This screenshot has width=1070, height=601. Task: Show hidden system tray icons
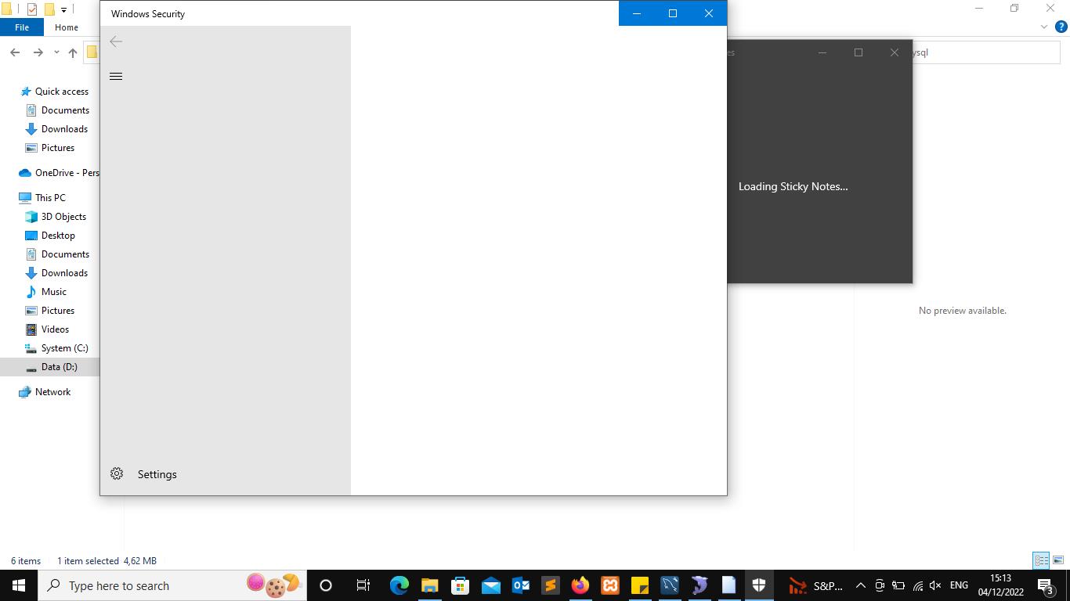[860, 585]
